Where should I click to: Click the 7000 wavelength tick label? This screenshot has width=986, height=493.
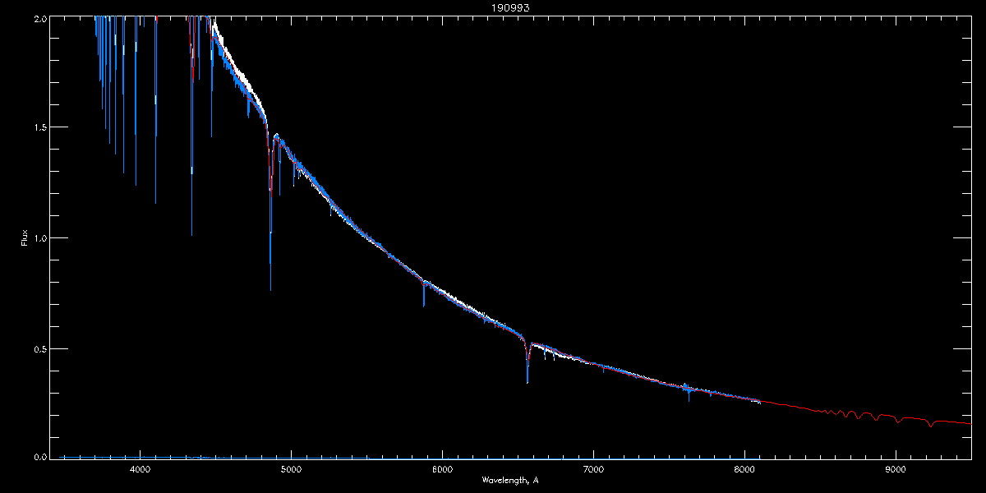click(593, 470)
